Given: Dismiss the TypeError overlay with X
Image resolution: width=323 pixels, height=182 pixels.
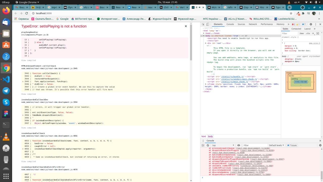Looking at the screenshot, I should pos(186,26).
